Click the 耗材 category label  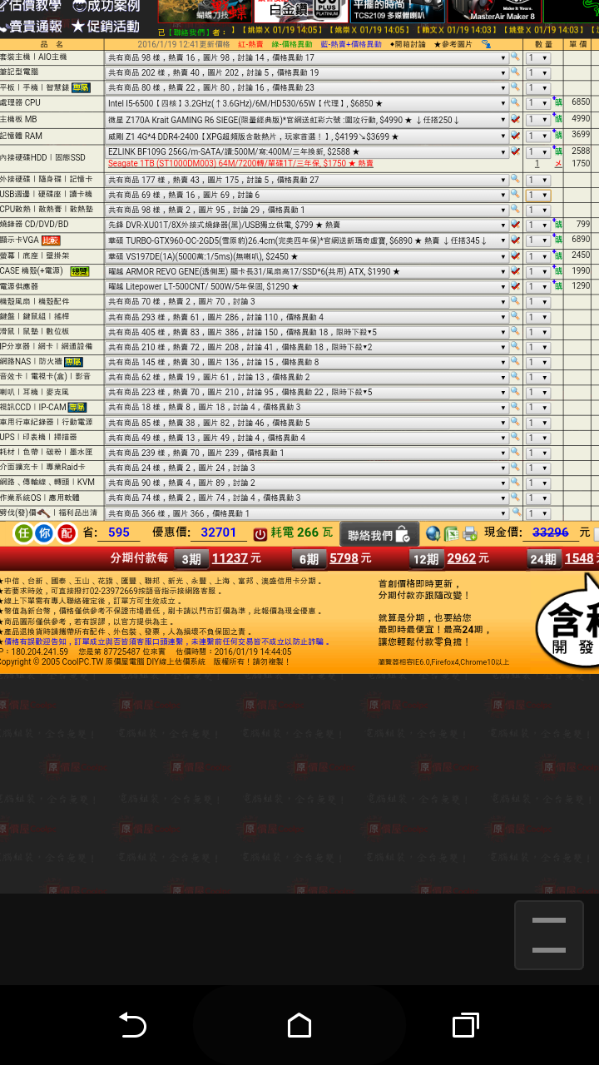pyautogui.click(x=47, y=453)
